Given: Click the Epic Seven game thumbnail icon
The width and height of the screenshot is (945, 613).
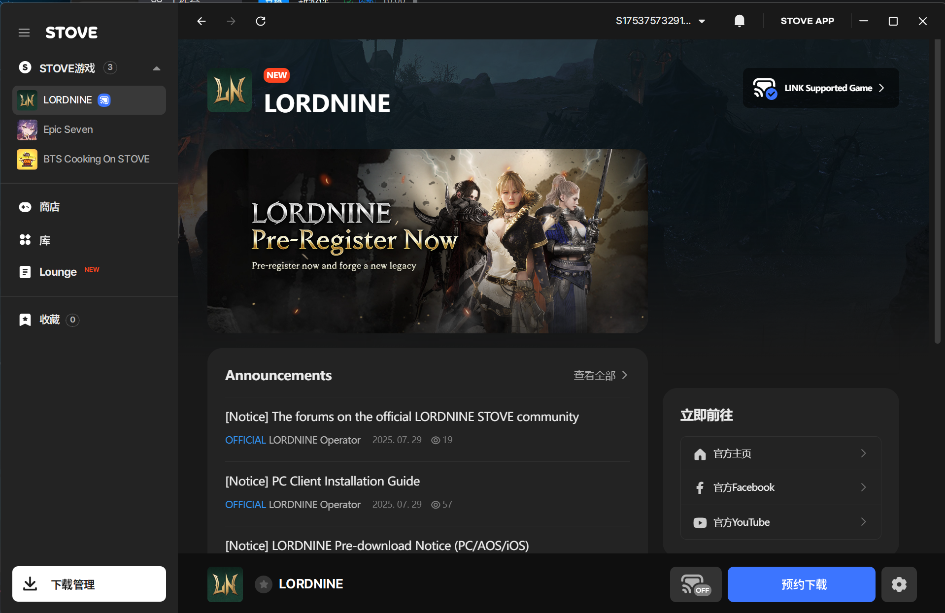Looking at the screenshot, I should tap(27, 130).
